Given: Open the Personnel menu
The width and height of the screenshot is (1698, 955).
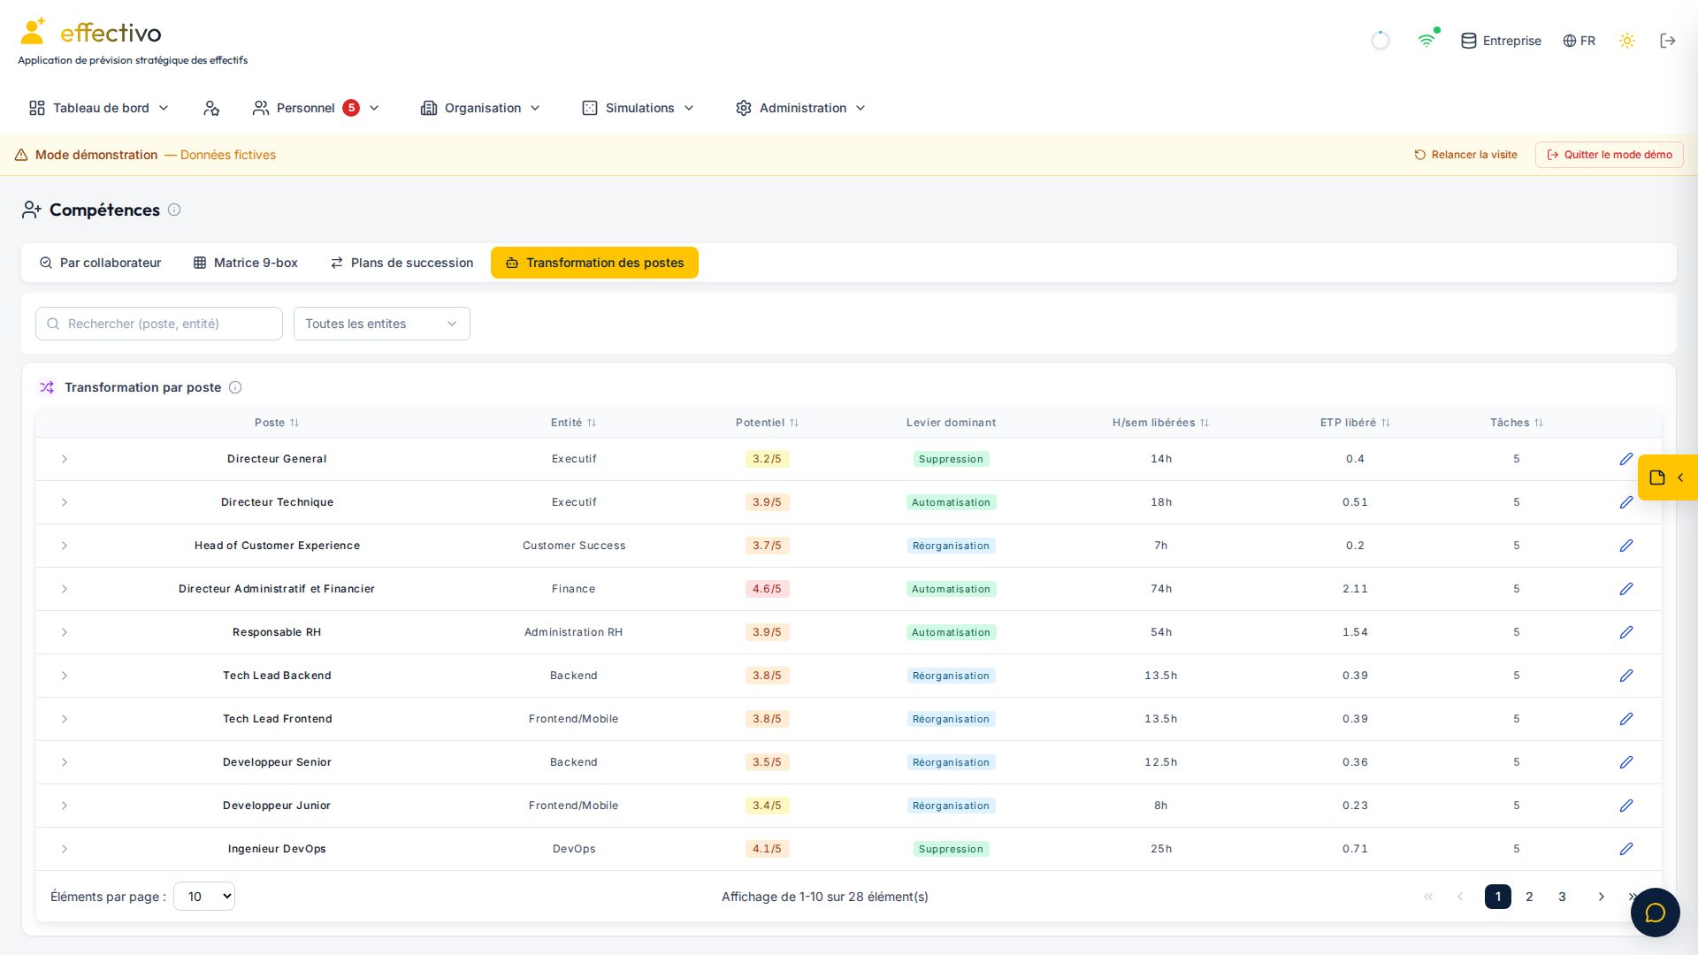Looking at the screenshot, I should coord(316,108).
